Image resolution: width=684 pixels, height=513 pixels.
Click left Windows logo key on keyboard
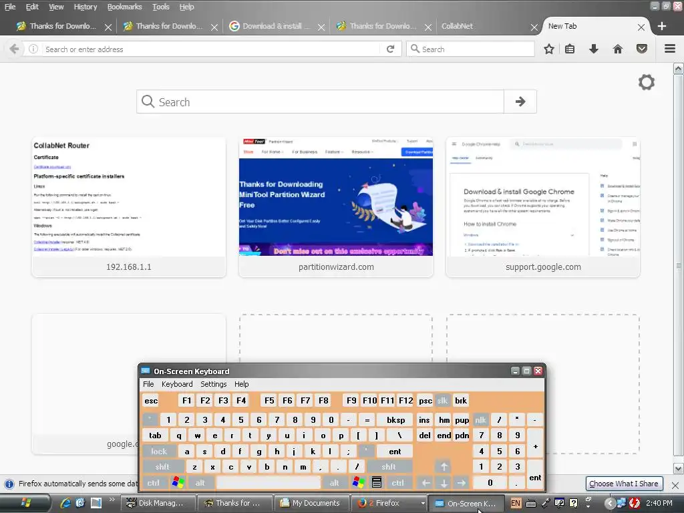click(178, 482)
